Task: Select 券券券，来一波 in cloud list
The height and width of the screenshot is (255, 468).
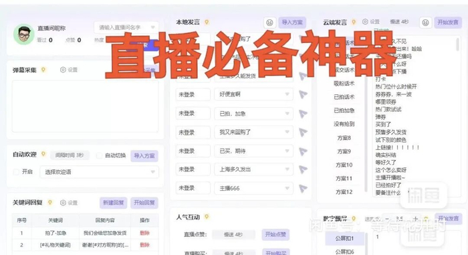Action: click(x=393, y=94)
